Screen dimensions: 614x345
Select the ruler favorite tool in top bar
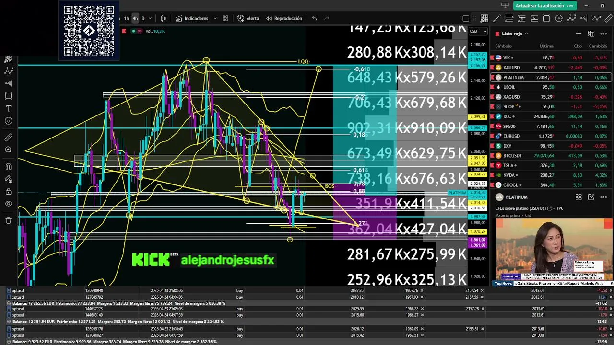point(608,18)
